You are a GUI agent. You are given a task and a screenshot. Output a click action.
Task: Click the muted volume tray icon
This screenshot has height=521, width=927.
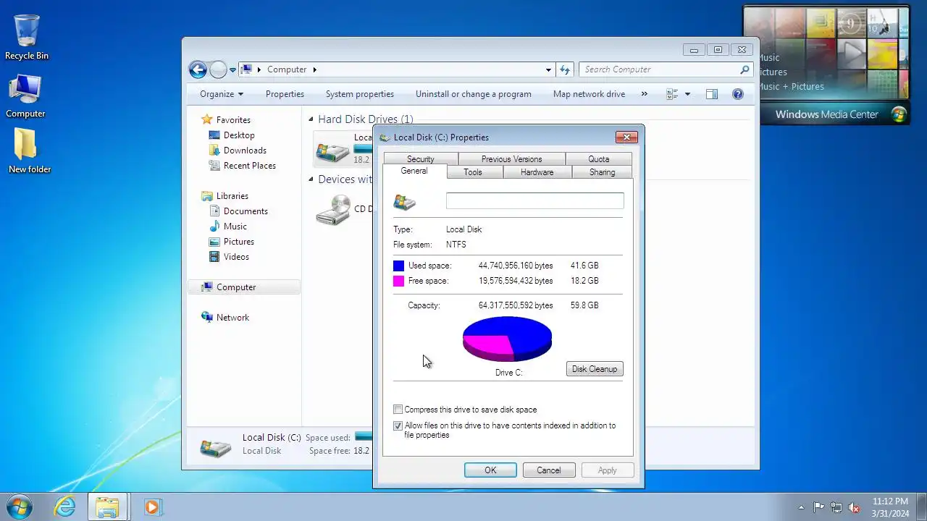[x=855, y=507]
